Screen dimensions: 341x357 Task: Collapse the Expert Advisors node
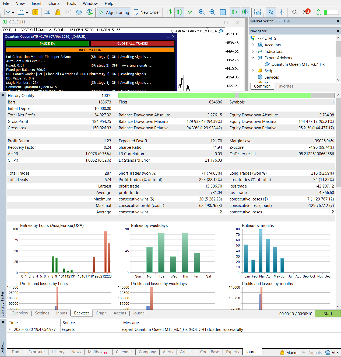253,58
